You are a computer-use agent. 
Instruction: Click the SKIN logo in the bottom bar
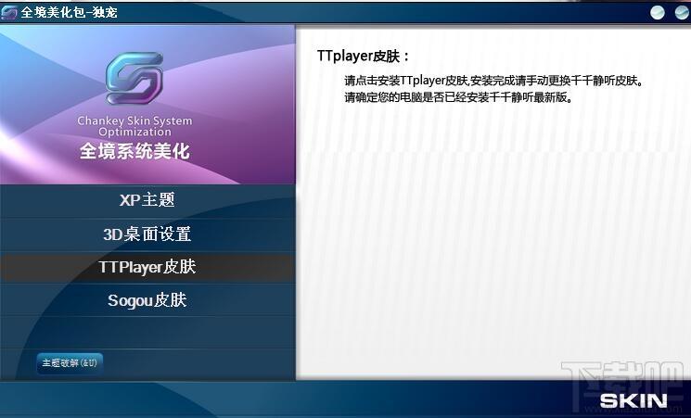(633, 400)
